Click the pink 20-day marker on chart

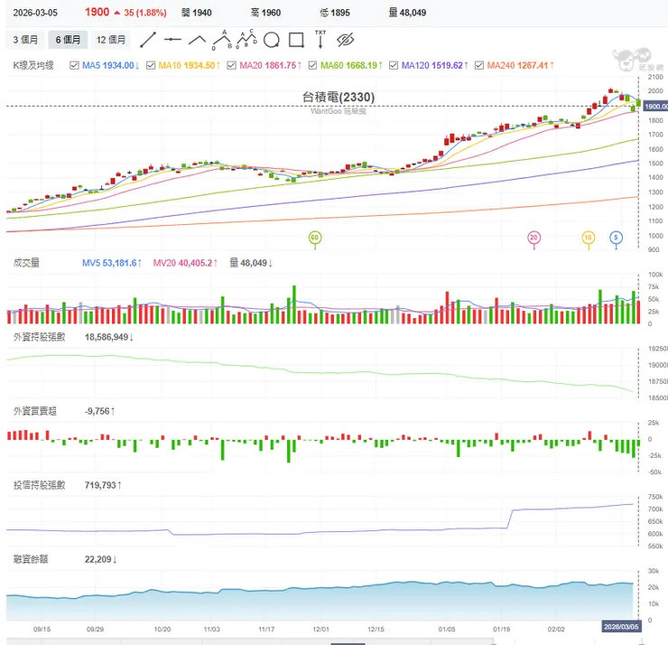(534, 238)
